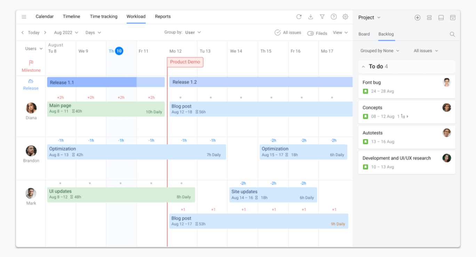Click the hamburger menu icon
The image size is (476, 257).
(24, 17)
